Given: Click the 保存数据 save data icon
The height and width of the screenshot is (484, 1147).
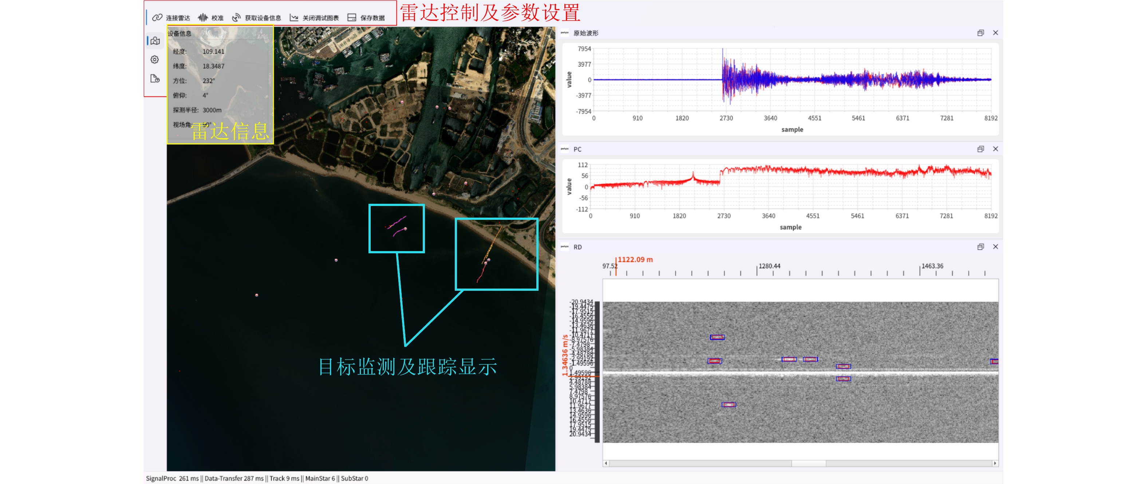Looking at the screenshot, I should point(352,17).
